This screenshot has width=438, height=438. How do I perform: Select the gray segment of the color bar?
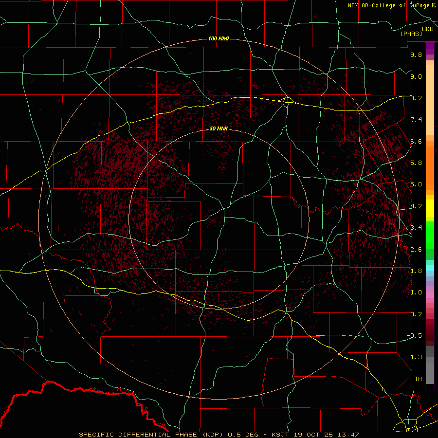[430, 365]
